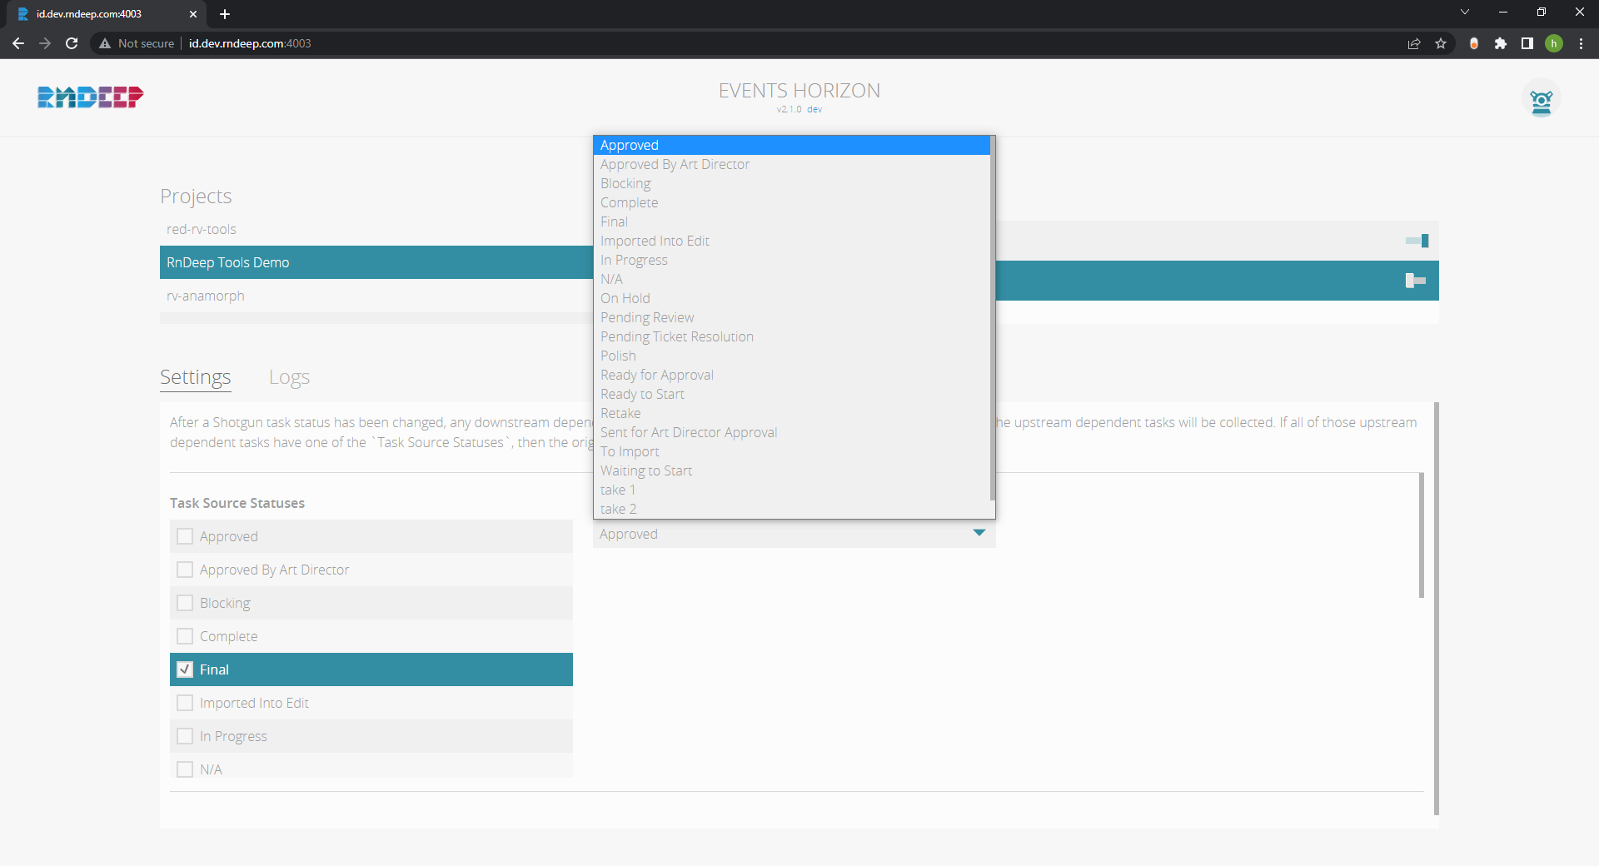Uncheck the Final status checkbox

(x=185, y=669)
